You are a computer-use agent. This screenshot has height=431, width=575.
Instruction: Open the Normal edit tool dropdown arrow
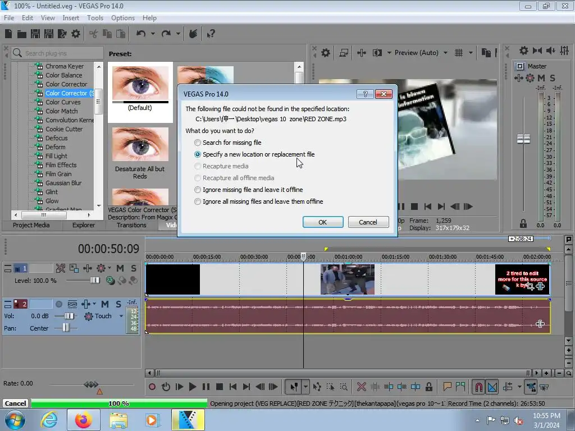tap(305, 387)
